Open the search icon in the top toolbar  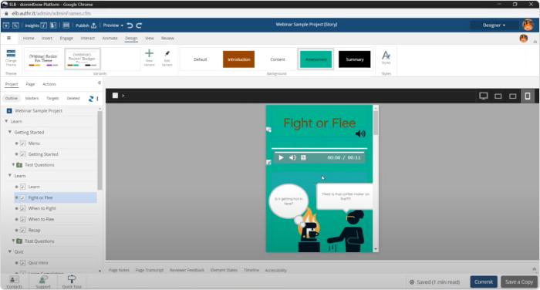(x=16, y=25)
